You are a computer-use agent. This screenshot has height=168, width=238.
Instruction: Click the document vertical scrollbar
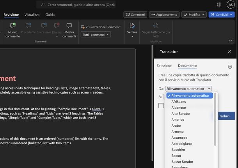pyautogui.click(x=152, y=103)
